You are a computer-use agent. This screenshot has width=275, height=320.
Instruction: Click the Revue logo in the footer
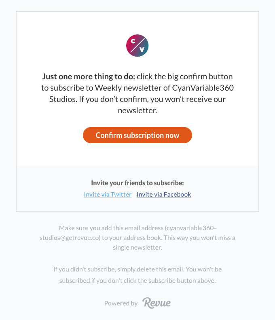click(157, 303)
